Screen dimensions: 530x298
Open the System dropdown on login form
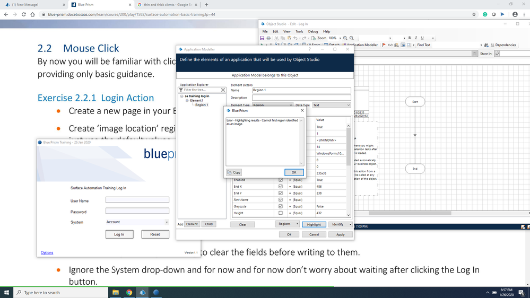tap(137, 222)
